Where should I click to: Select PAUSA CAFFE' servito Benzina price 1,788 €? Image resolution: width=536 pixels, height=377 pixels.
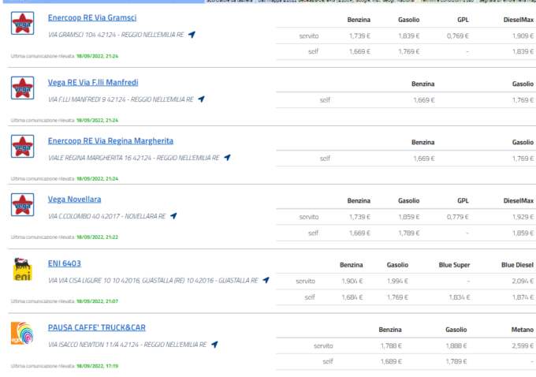coord(391,346)
